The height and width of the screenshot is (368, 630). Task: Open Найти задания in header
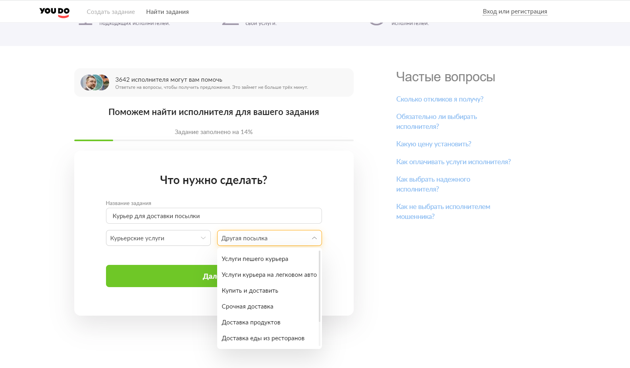coord(168,12)
